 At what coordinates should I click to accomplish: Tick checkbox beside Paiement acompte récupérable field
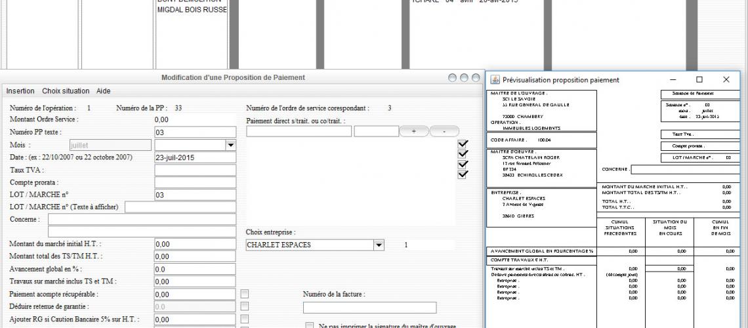coord(245,294)
